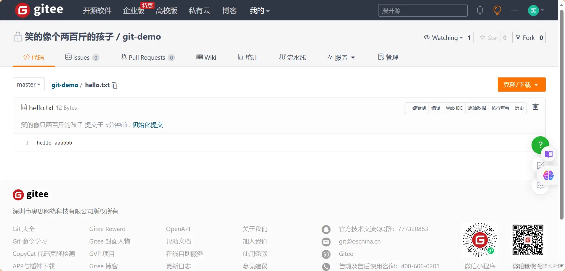Expand the 克隆/下载 dropdown button
Image resolution: width=565 pixels, height=271 pixels.
tap(521, 85)
